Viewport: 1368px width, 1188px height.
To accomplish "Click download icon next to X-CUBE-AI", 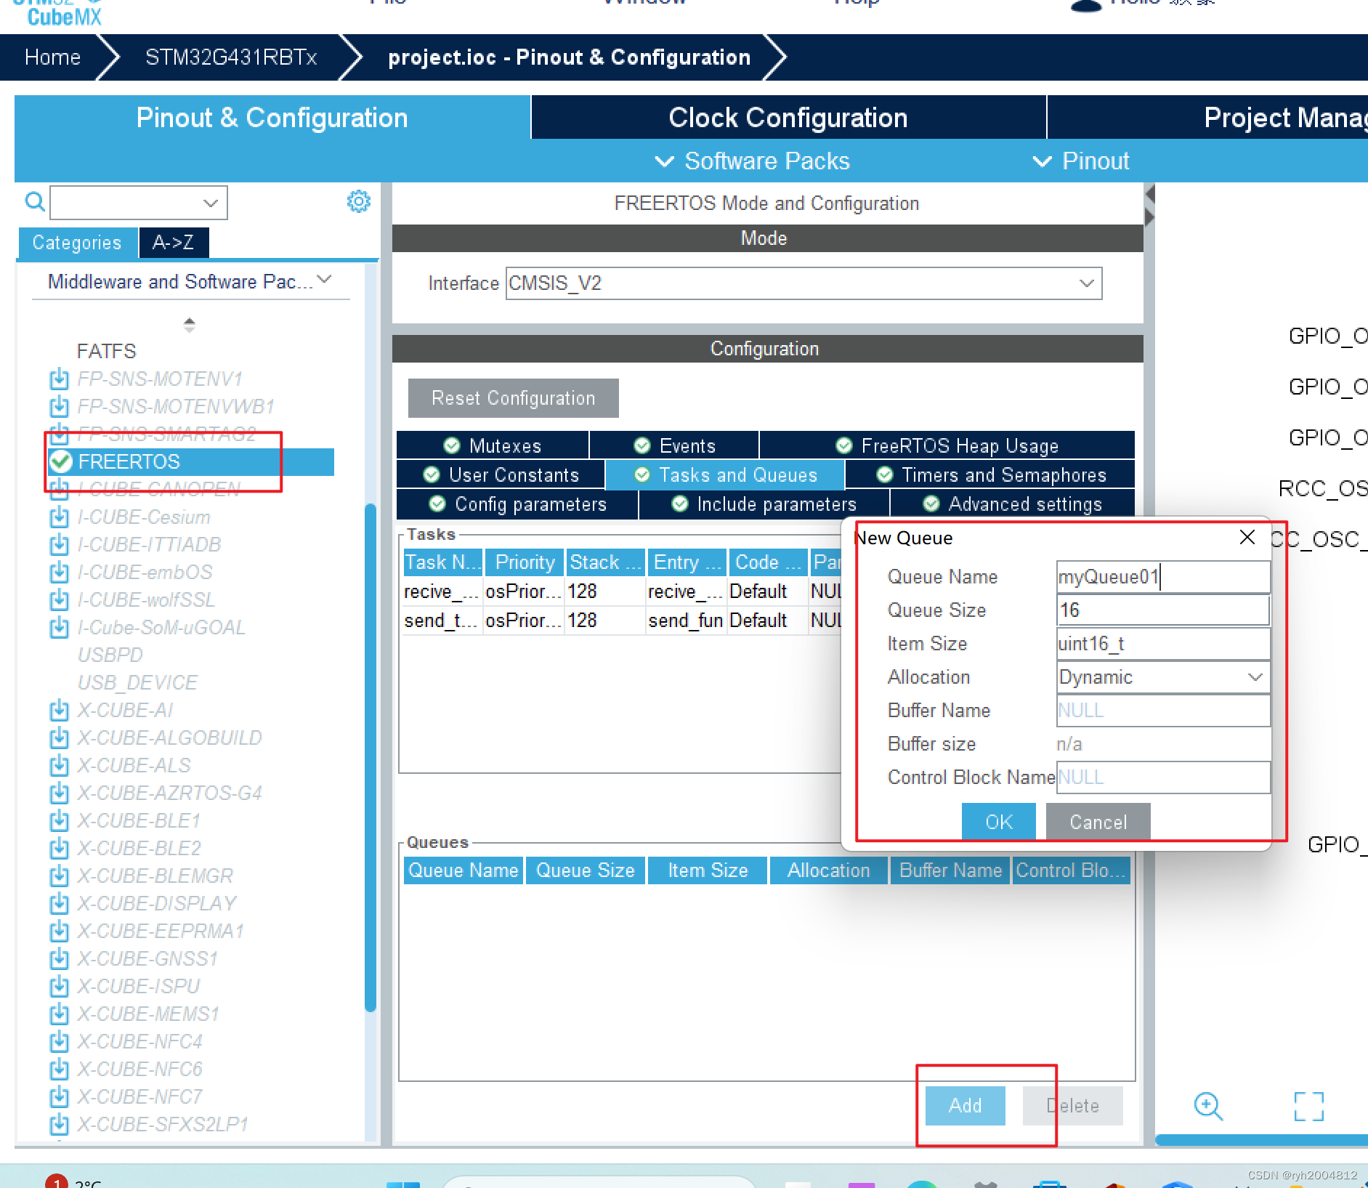I will pos(59,710).
